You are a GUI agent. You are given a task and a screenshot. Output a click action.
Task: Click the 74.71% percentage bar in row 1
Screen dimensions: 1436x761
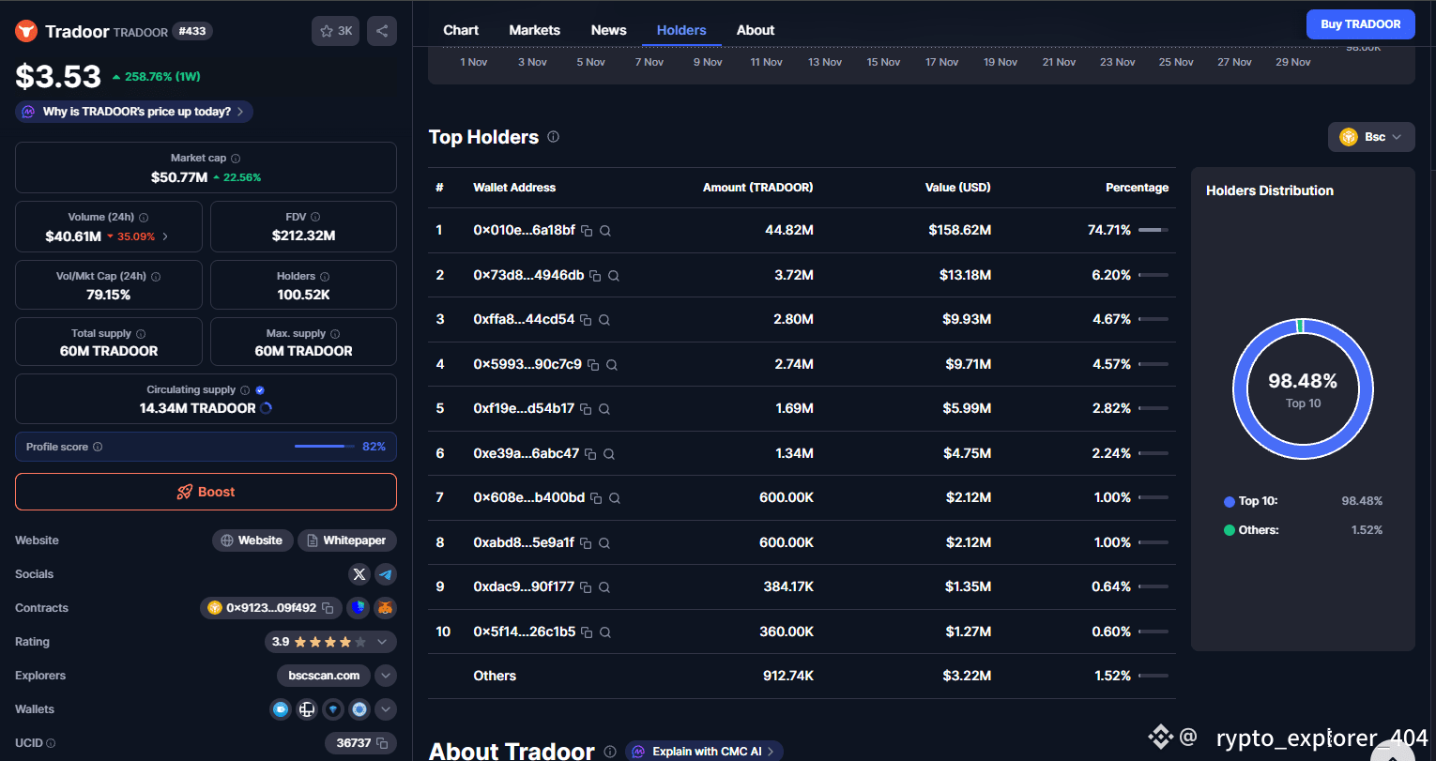1153,230
